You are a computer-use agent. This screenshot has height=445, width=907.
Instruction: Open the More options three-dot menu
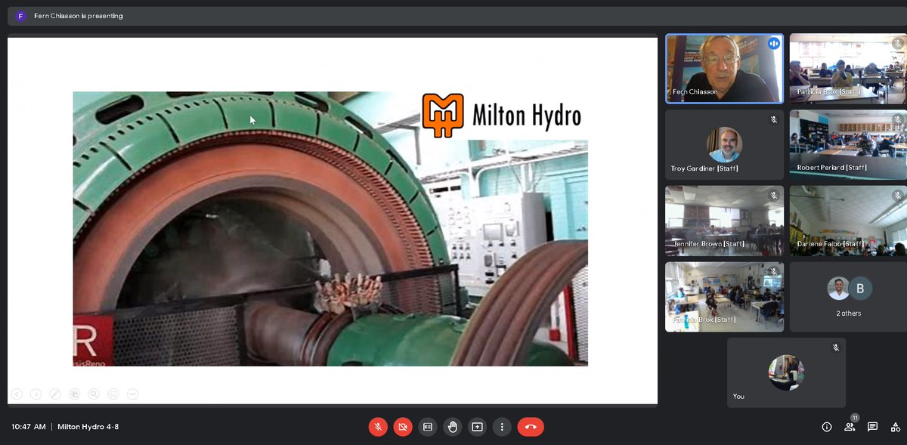click(502, 427)
